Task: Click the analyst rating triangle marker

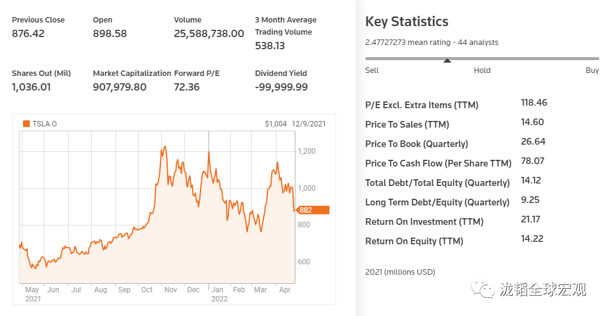Action: [x=447, y=60]
